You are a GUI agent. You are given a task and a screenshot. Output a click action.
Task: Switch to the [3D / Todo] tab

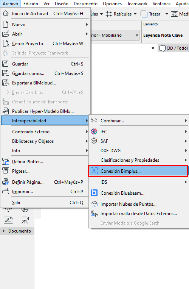174,48
